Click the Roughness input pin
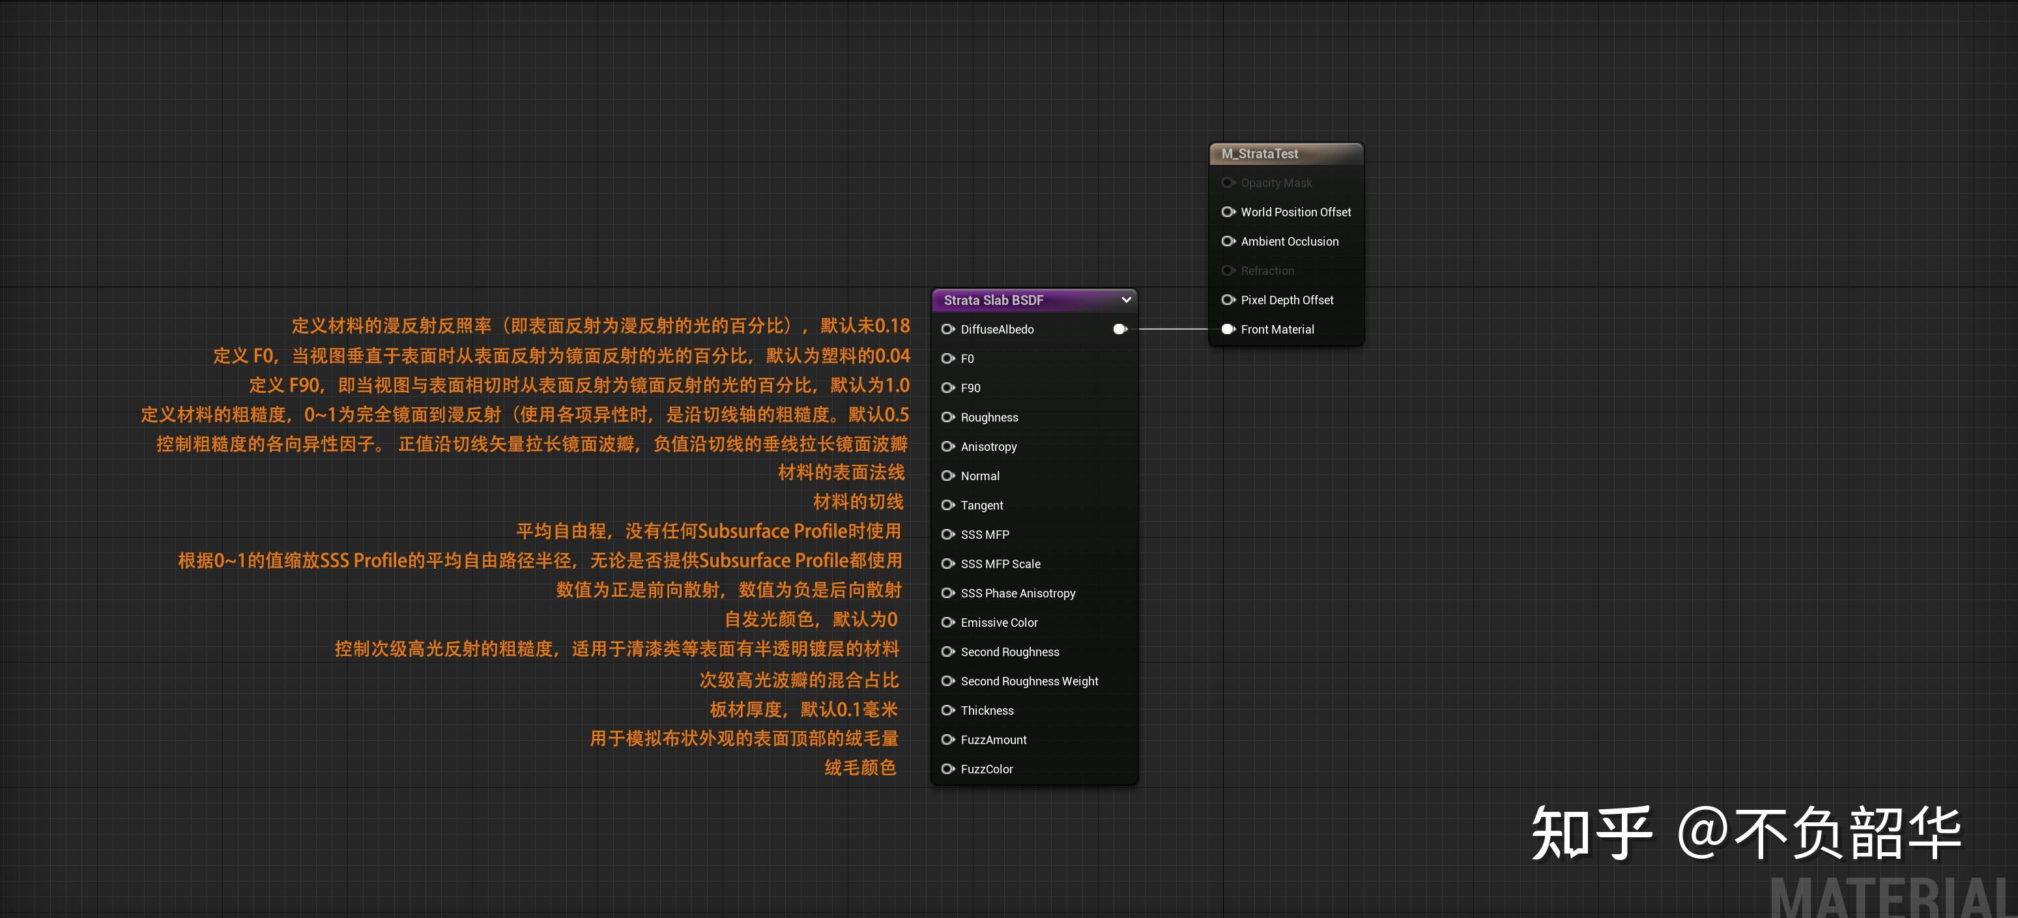Image resolution: width=2018 pixels, height=918 pixels. tap(947, 418)
